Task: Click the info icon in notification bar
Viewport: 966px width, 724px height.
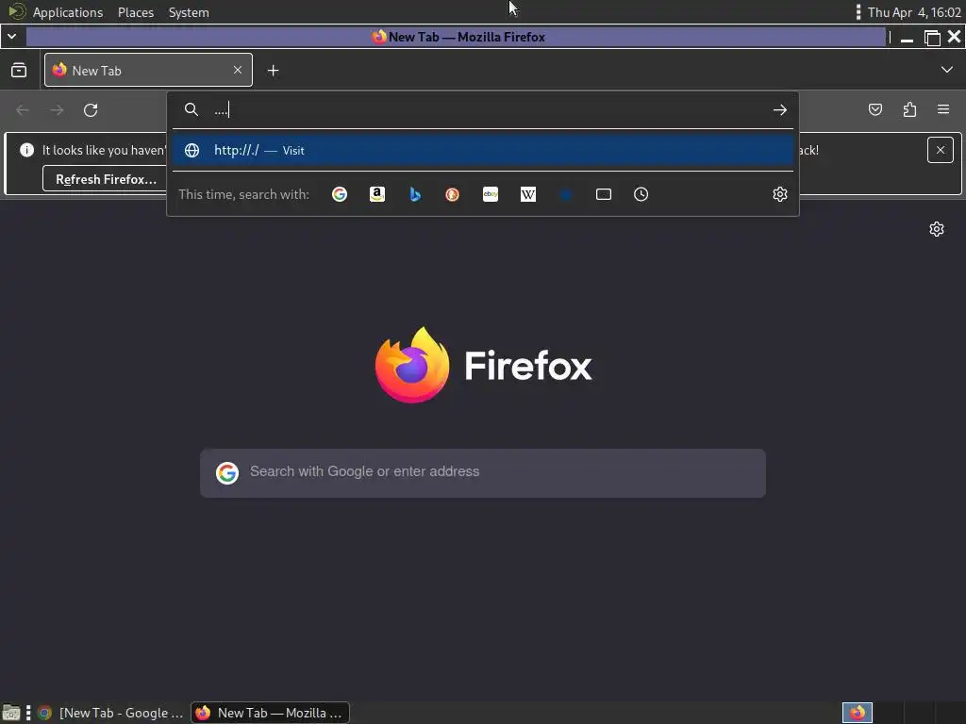Action: (x=26, y=150)
